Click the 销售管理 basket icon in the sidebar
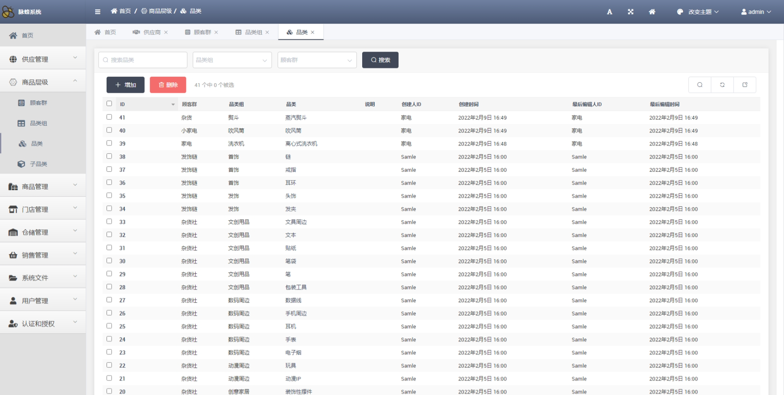 (13, 255)
